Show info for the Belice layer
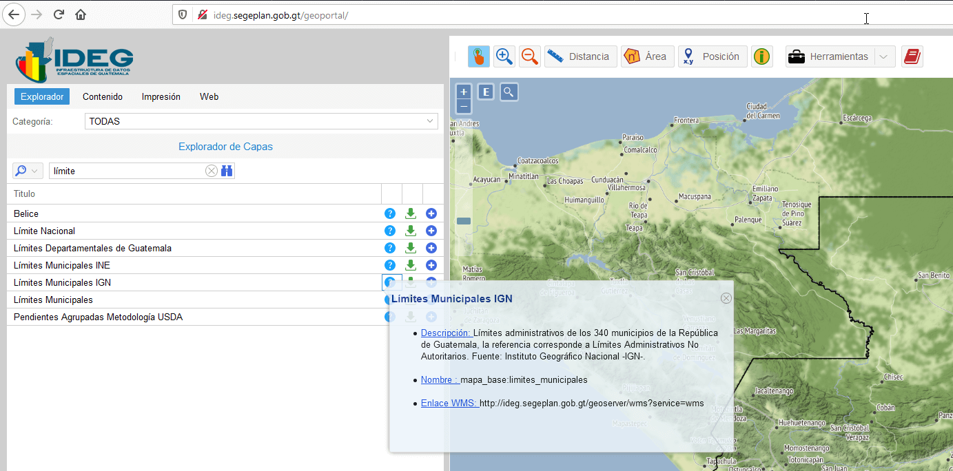The image size is (953, 471). coord(390,213)
